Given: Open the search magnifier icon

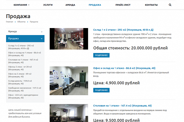Looking at the screenshot, I should 170,5.
